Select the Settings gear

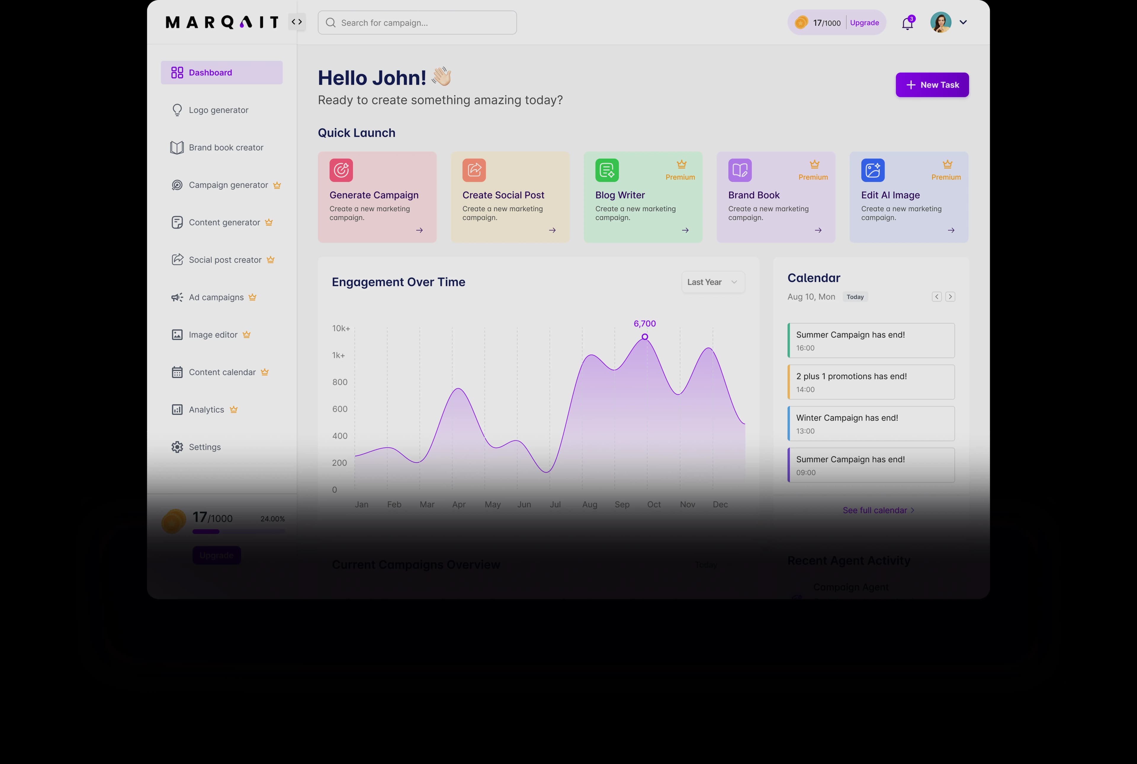pyautogui.click(x=205, y=447)
